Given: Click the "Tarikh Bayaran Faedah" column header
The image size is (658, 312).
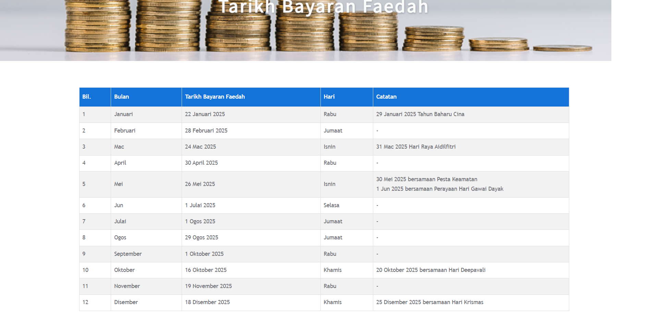Looking at the screenshot, I should click(215, 97).
